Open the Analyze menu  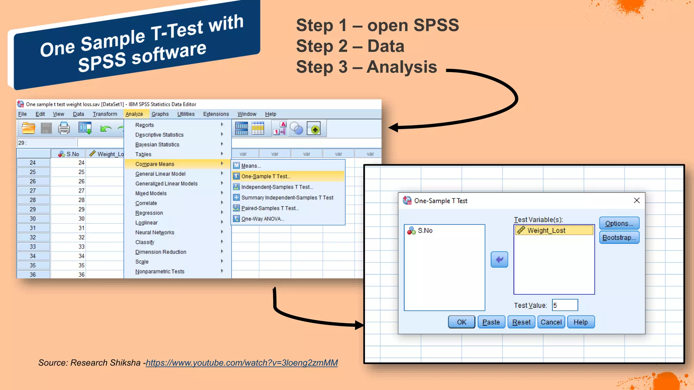coord(134,114)
